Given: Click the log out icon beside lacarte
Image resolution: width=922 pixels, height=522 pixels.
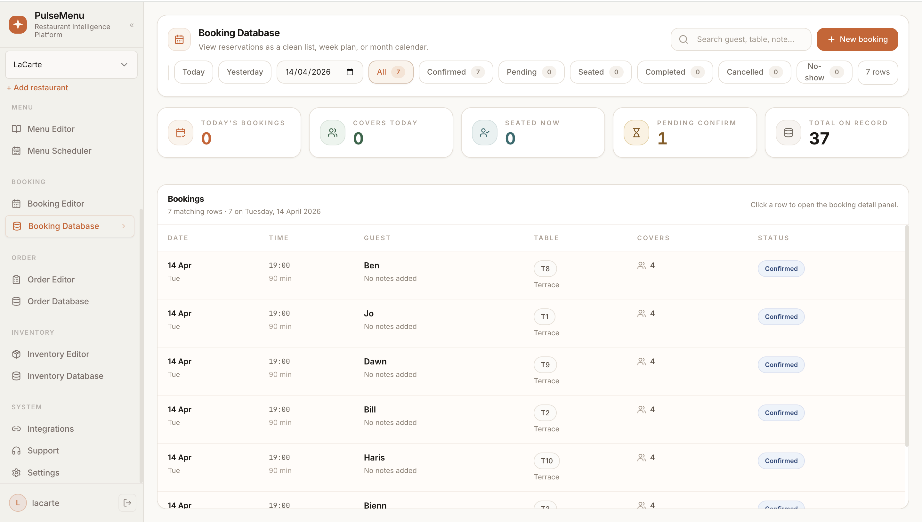Looking at the screenshot, I should pyautogui.click(x=127, y=503).
